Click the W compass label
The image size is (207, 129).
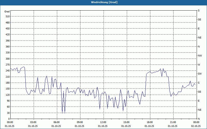199,65
